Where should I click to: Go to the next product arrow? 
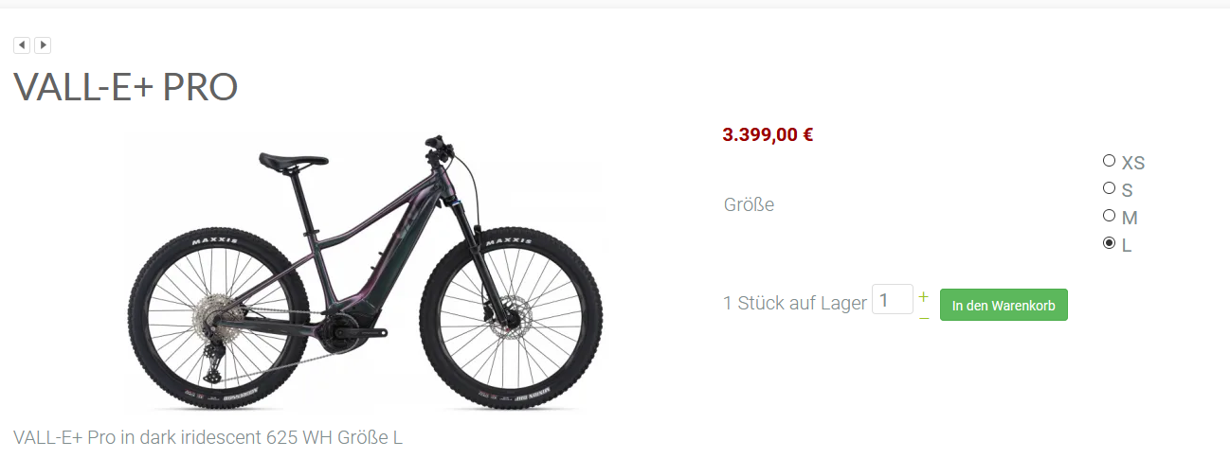[43, 45]
